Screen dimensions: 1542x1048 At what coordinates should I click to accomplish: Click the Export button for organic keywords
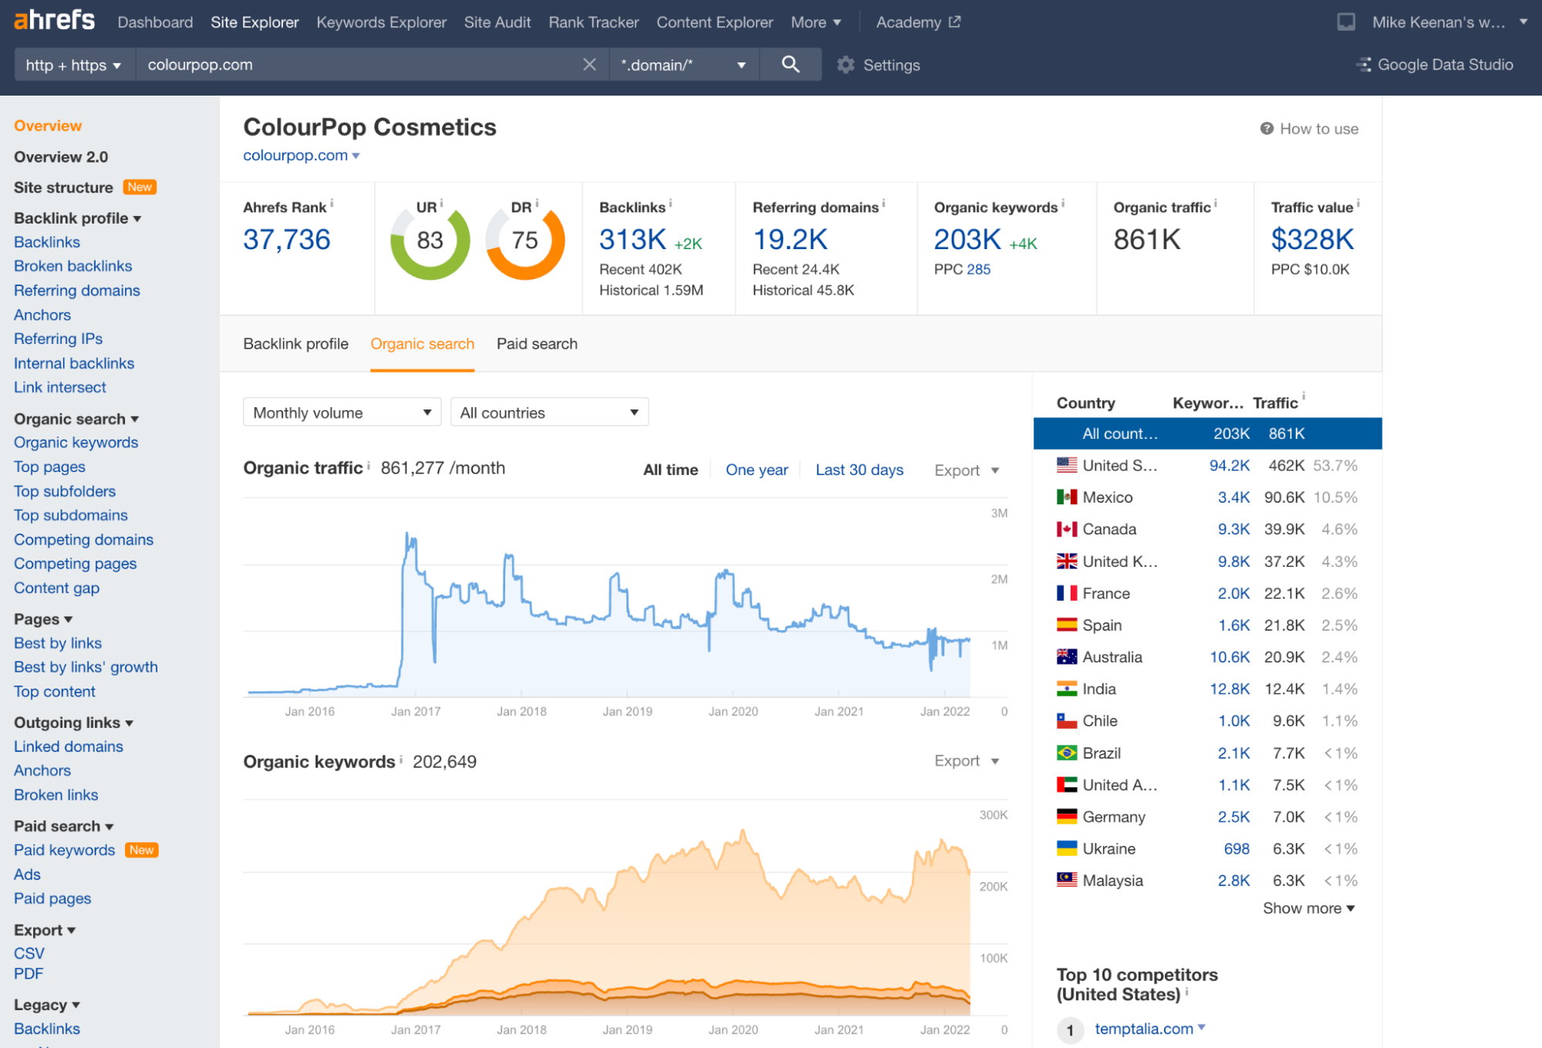tap(964, 761)
